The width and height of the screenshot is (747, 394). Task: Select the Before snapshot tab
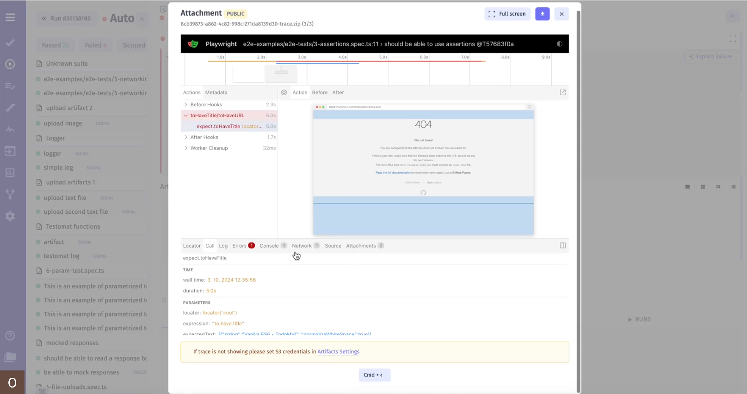pos(320,92)
